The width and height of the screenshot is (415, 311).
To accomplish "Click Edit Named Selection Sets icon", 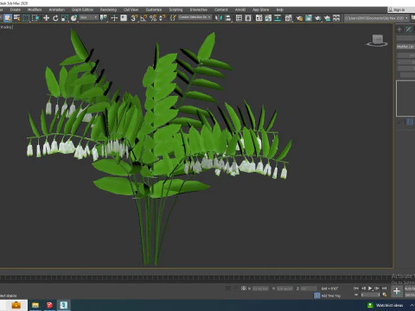I will click(173, 18).
